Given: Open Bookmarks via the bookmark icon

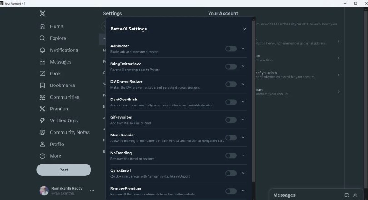Looking at the screenshot, I should (42, 85).
